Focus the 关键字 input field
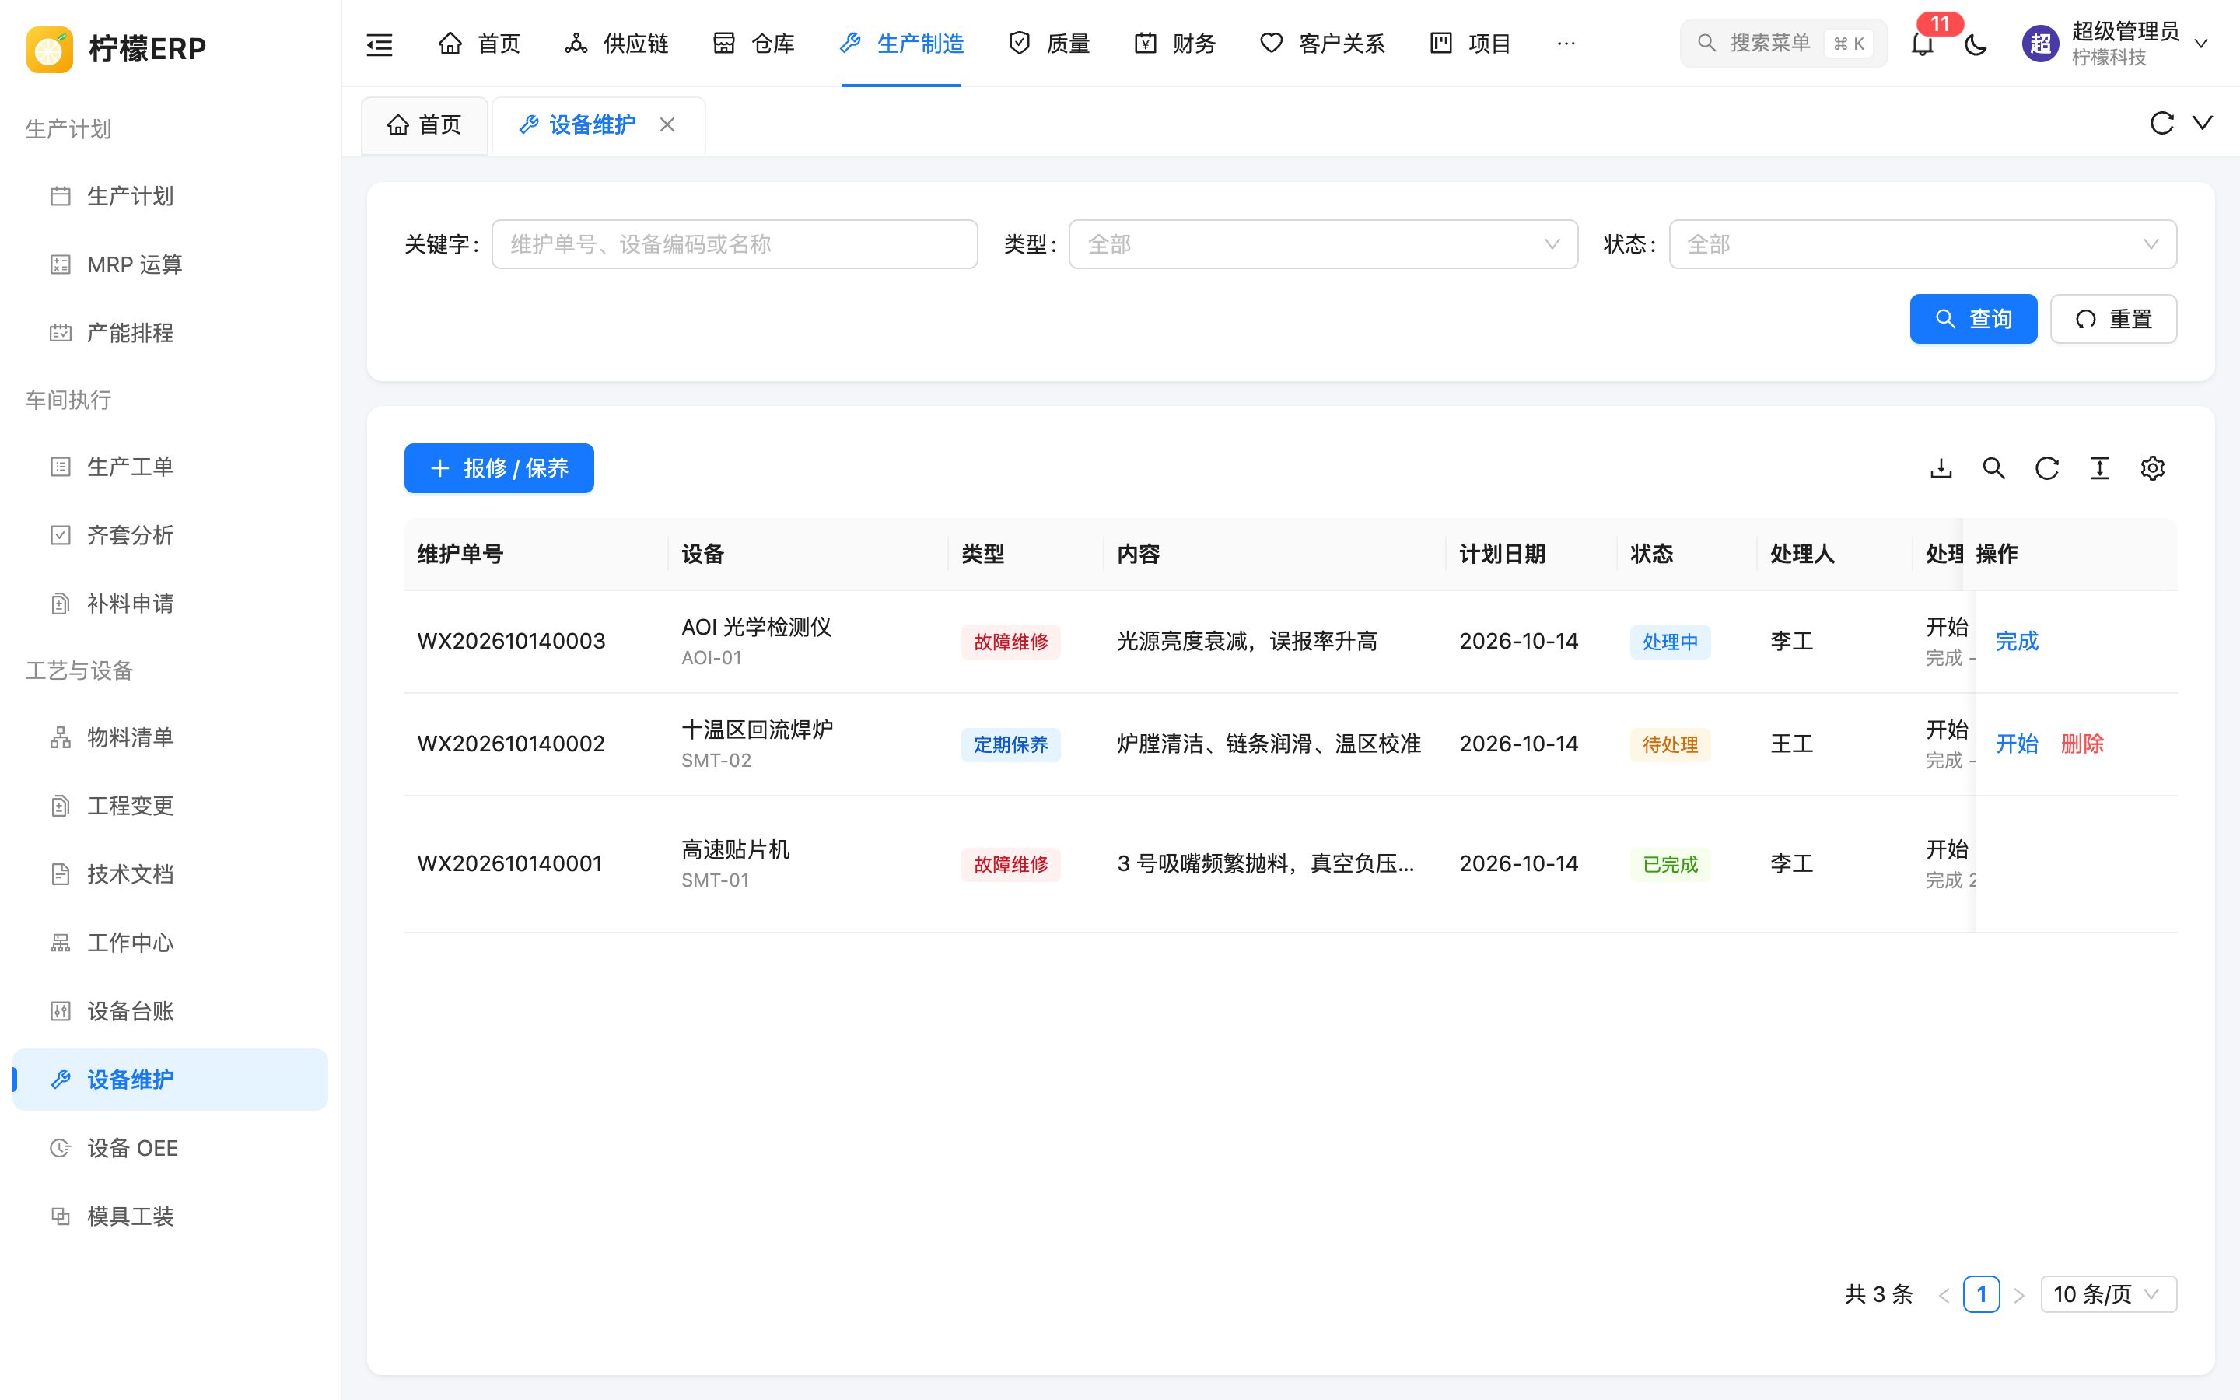Viewport: 2240px width, 1400px height. point(734,244)
